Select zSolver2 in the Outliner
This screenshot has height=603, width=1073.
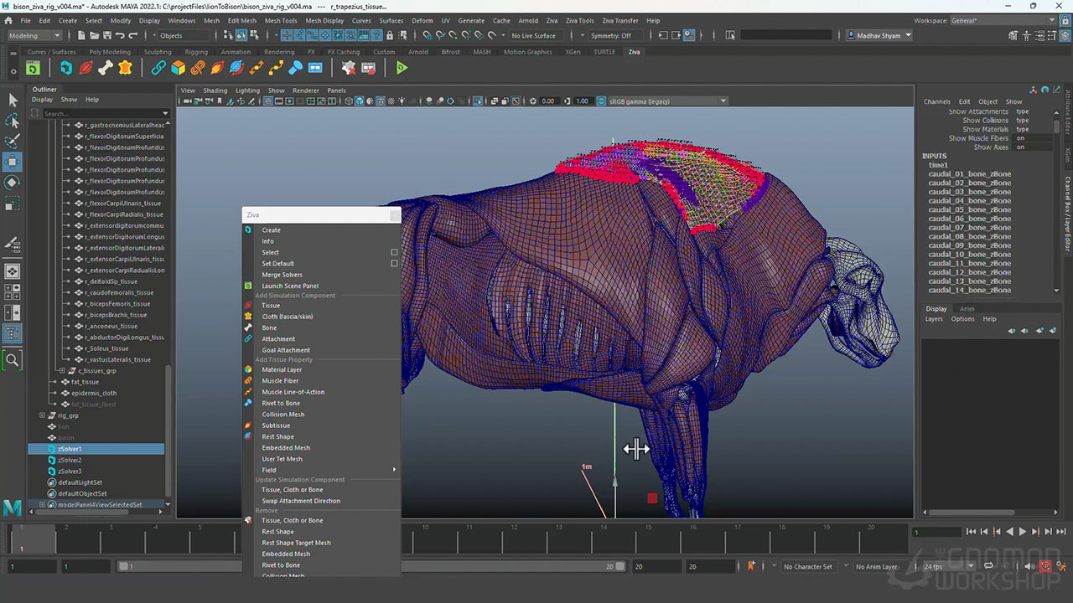(x=70, y=461)
